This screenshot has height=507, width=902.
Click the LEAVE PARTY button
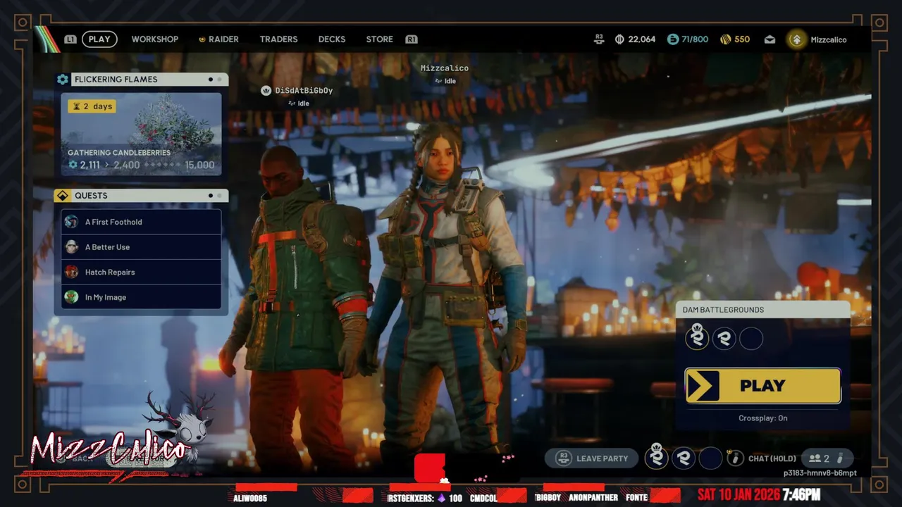point(592,458)
